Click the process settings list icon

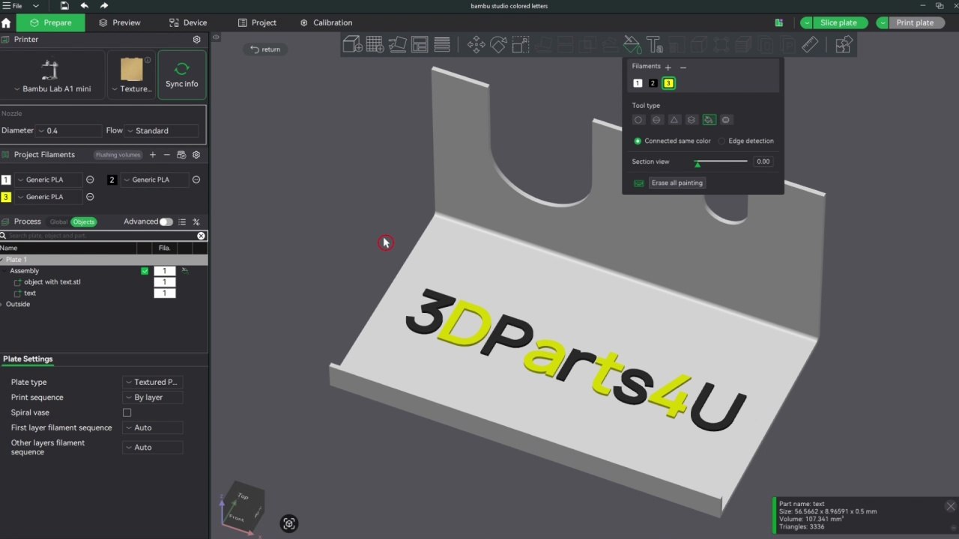pos(182,222)
